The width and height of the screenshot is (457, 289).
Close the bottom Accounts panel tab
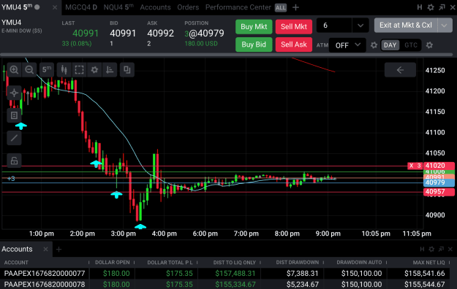[x=45, y=249]
